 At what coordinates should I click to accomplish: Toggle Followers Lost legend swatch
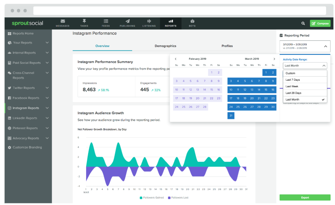[169, 198]
